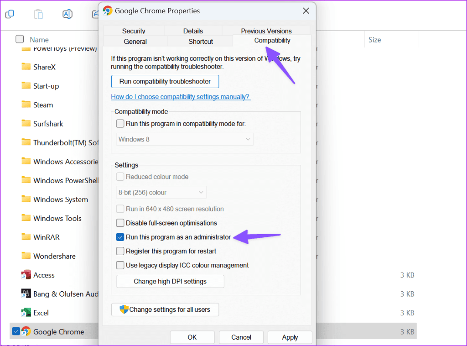
Task: Select the Windows Accessories folder icon
Action: 26,161
